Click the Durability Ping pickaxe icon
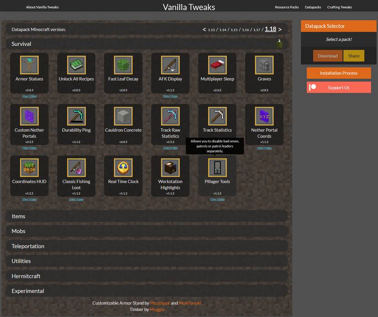The width and height of the screenshot is (378, 317). tap(76, 116)
